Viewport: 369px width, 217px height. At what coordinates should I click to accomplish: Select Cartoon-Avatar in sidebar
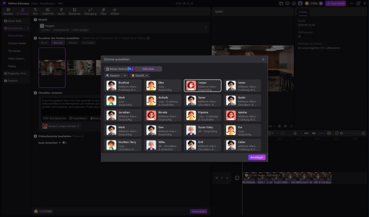(x=17, y=43)
